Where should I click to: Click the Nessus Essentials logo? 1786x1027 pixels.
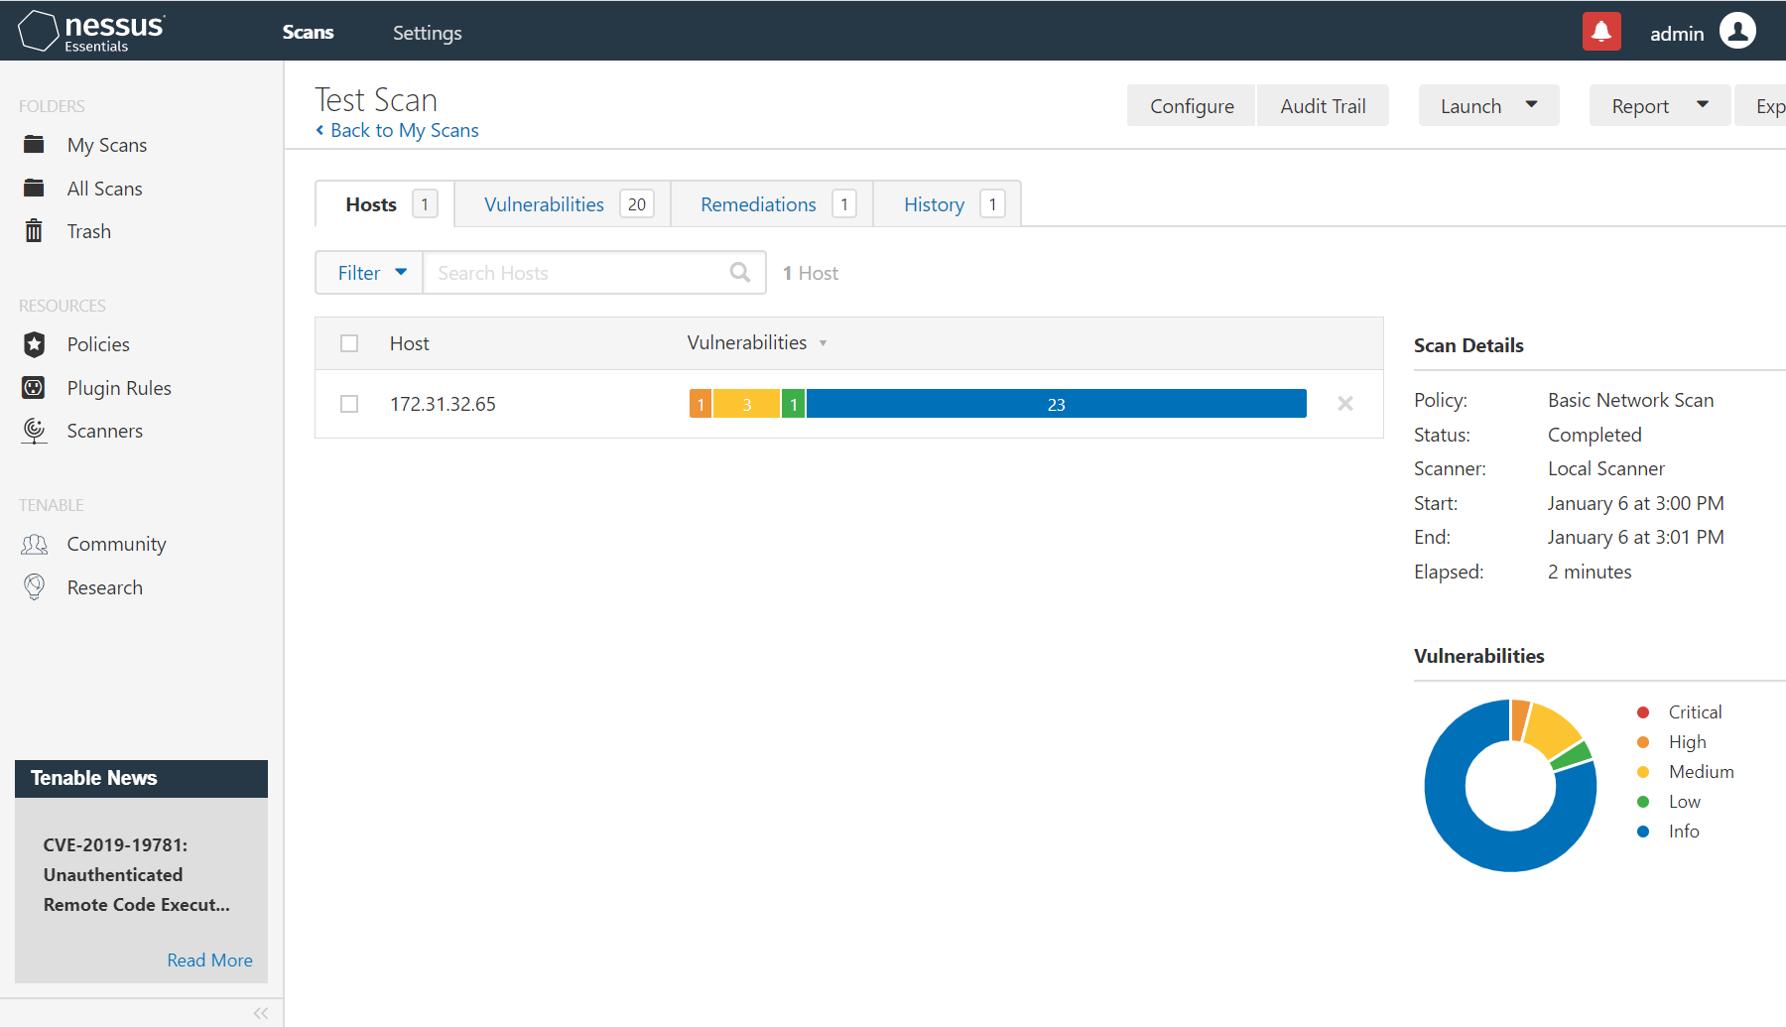[91, 31]
